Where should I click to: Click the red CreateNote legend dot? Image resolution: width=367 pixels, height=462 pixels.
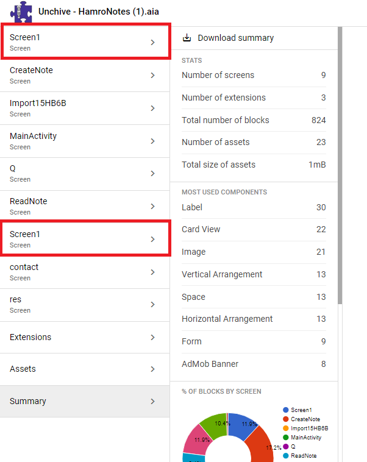[285, 419]
